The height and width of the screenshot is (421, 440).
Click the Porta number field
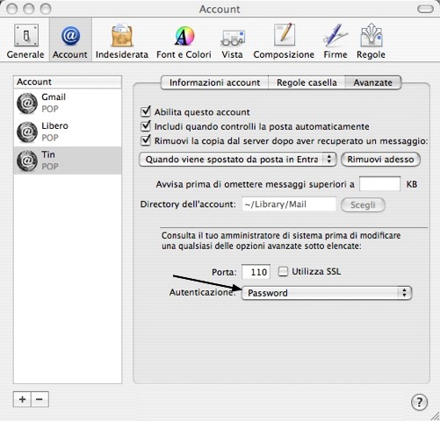tap(256, 272)
